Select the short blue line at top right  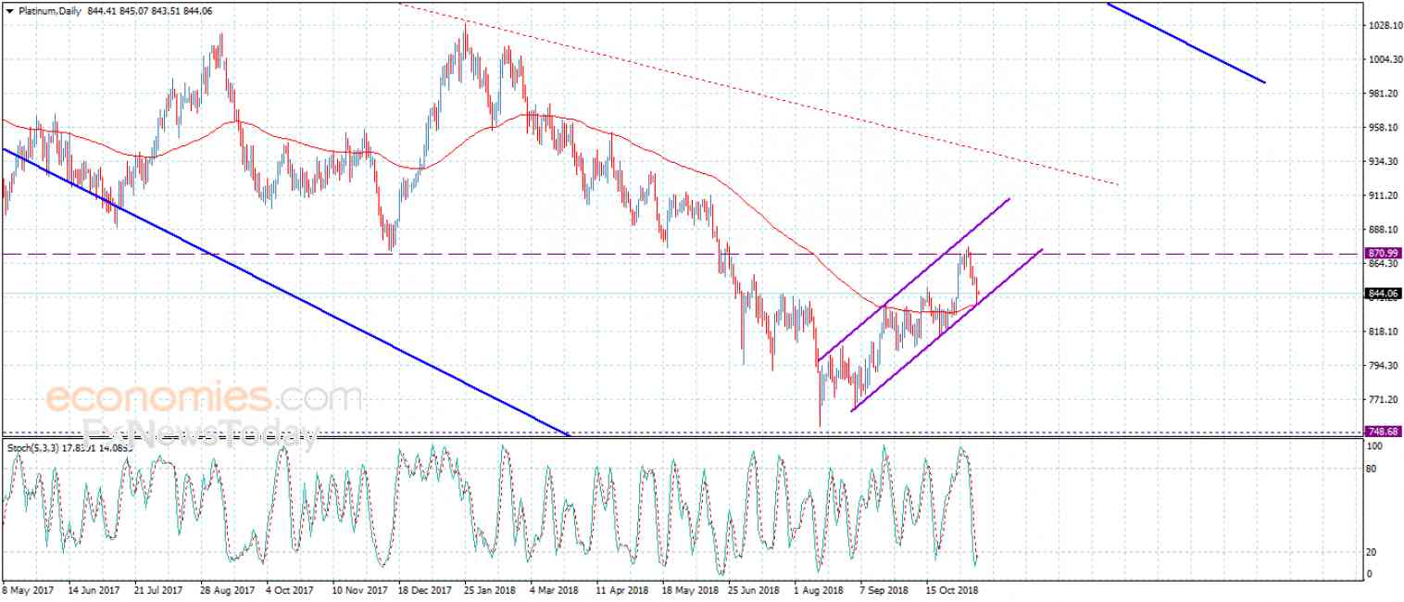point(1185,44)
